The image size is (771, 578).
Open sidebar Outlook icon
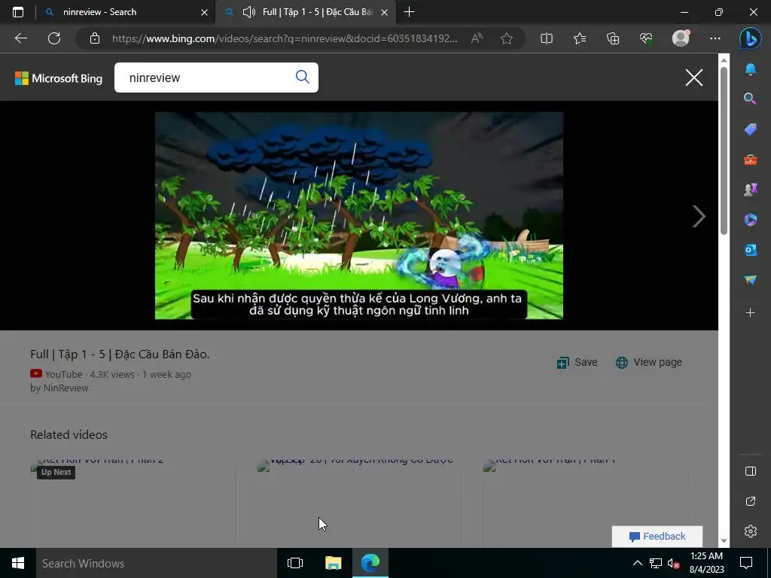point(751,250)
